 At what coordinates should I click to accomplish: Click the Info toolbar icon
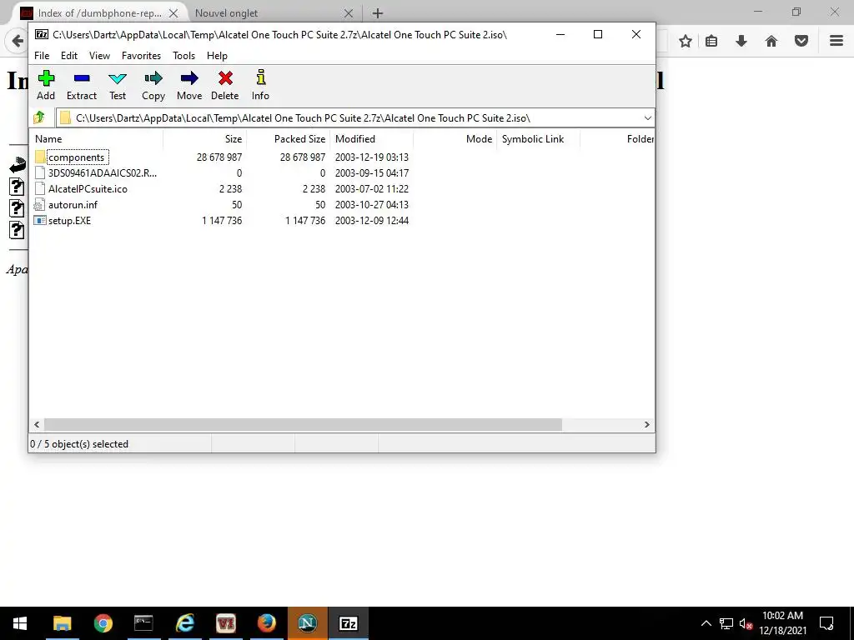261,77
